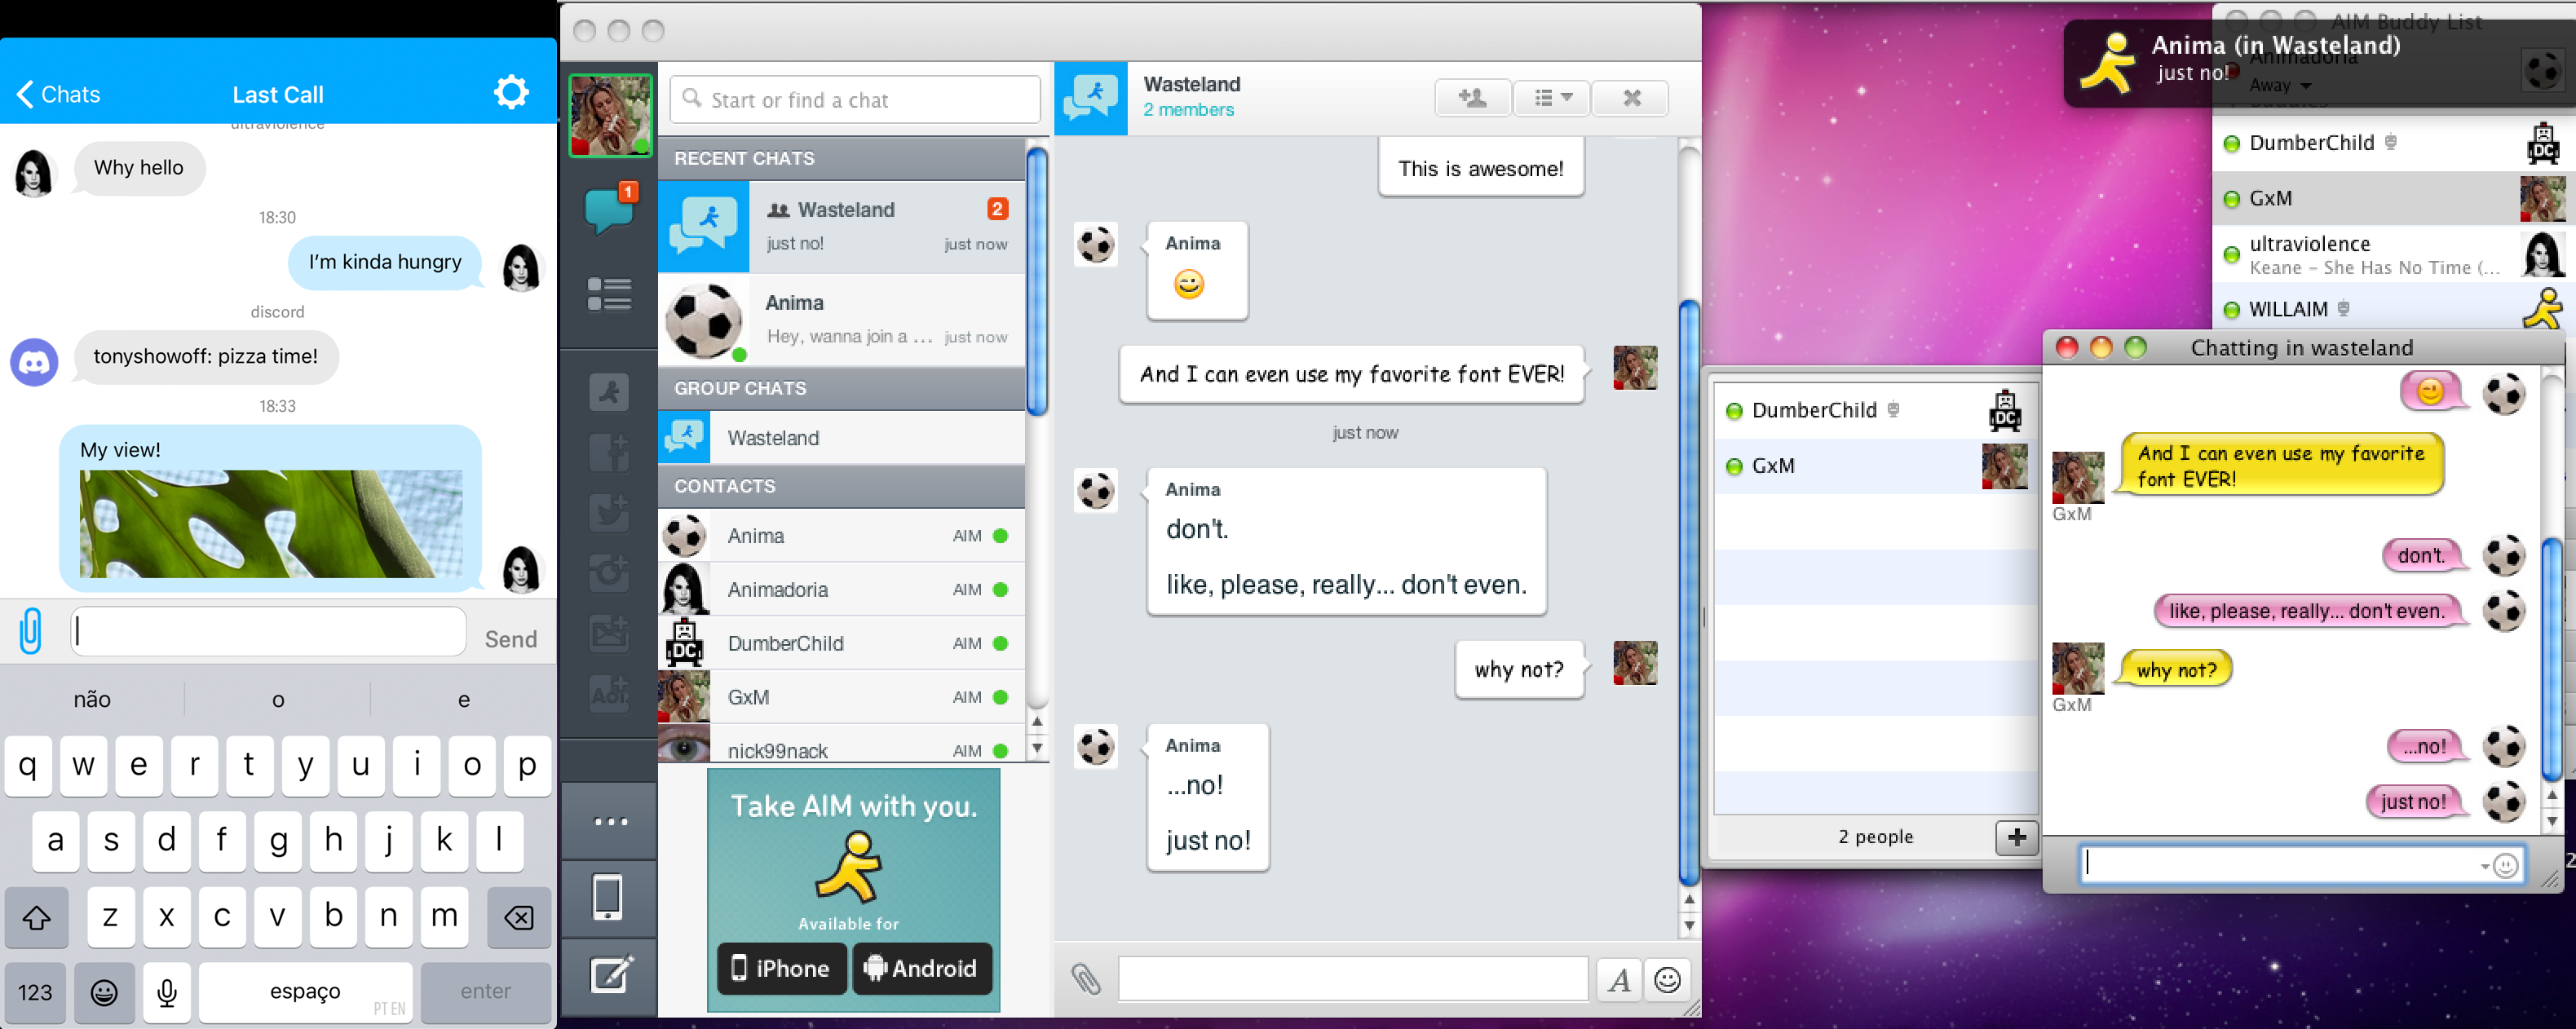Open the leaf photo in My view! message
This screenshot has height=1029, width=2576.
click(271, 524)
